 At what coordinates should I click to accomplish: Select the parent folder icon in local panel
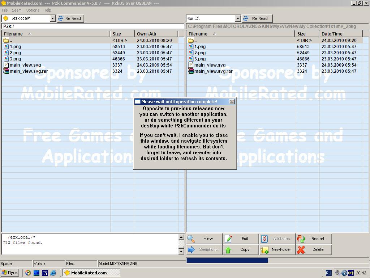point(191,41)
